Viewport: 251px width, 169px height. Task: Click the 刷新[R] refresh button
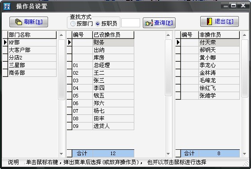coord(29,22)
